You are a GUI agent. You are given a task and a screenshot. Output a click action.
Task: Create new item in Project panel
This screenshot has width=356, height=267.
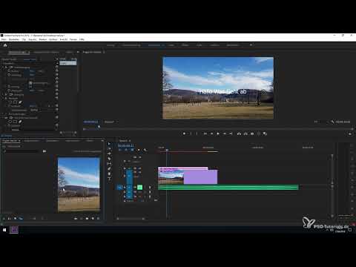pyautogui.click(x=93, y=218)
